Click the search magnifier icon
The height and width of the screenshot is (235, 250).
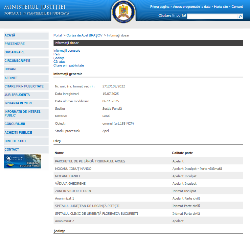(x=240, y=16)
